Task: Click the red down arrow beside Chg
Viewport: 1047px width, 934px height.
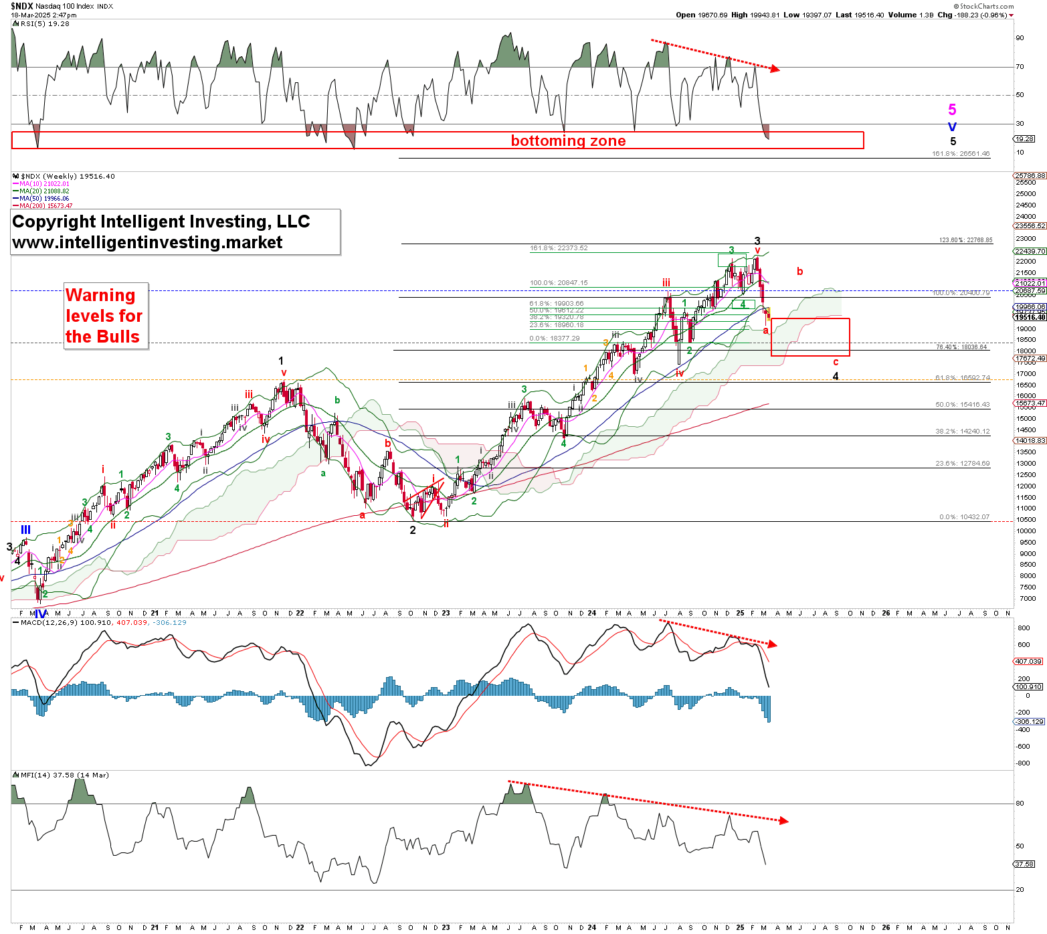Action: coord(1011,15)
